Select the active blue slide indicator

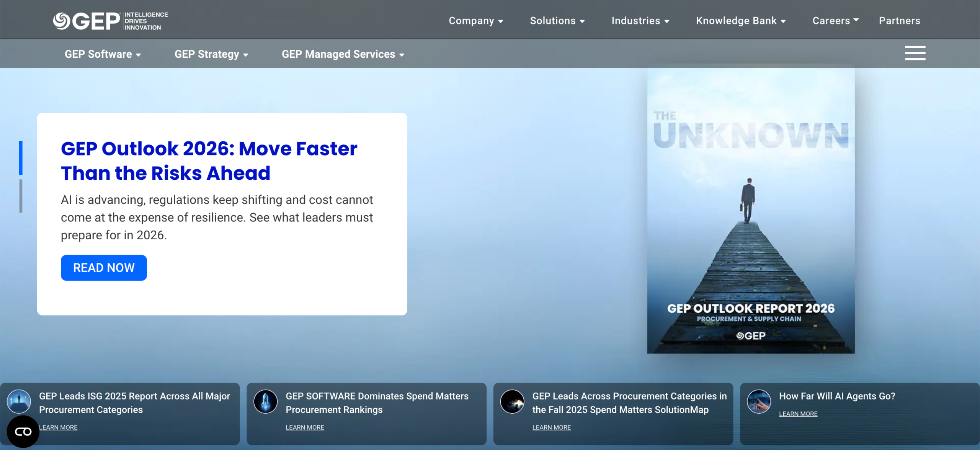point(21,158)
